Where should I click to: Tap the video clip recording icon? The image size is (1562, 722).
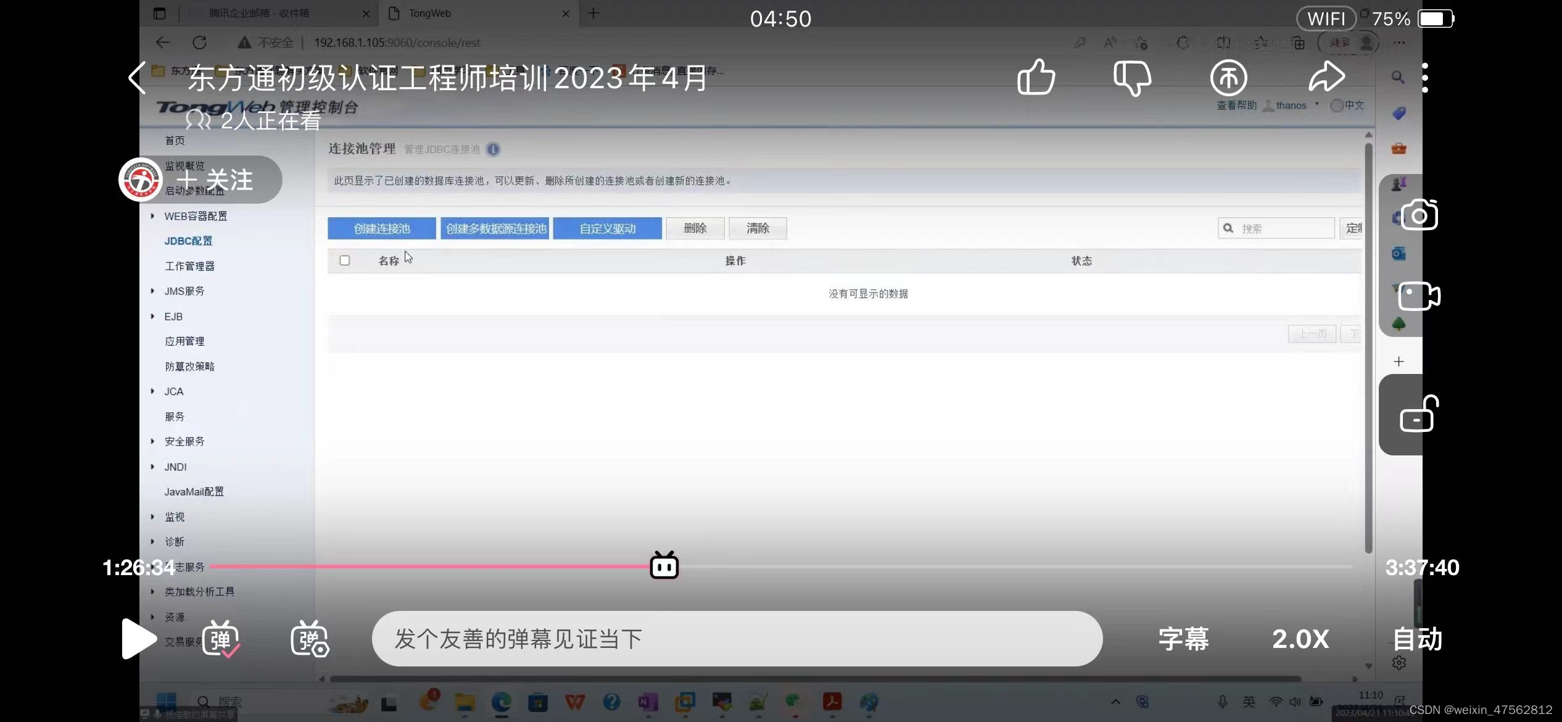1419,296
